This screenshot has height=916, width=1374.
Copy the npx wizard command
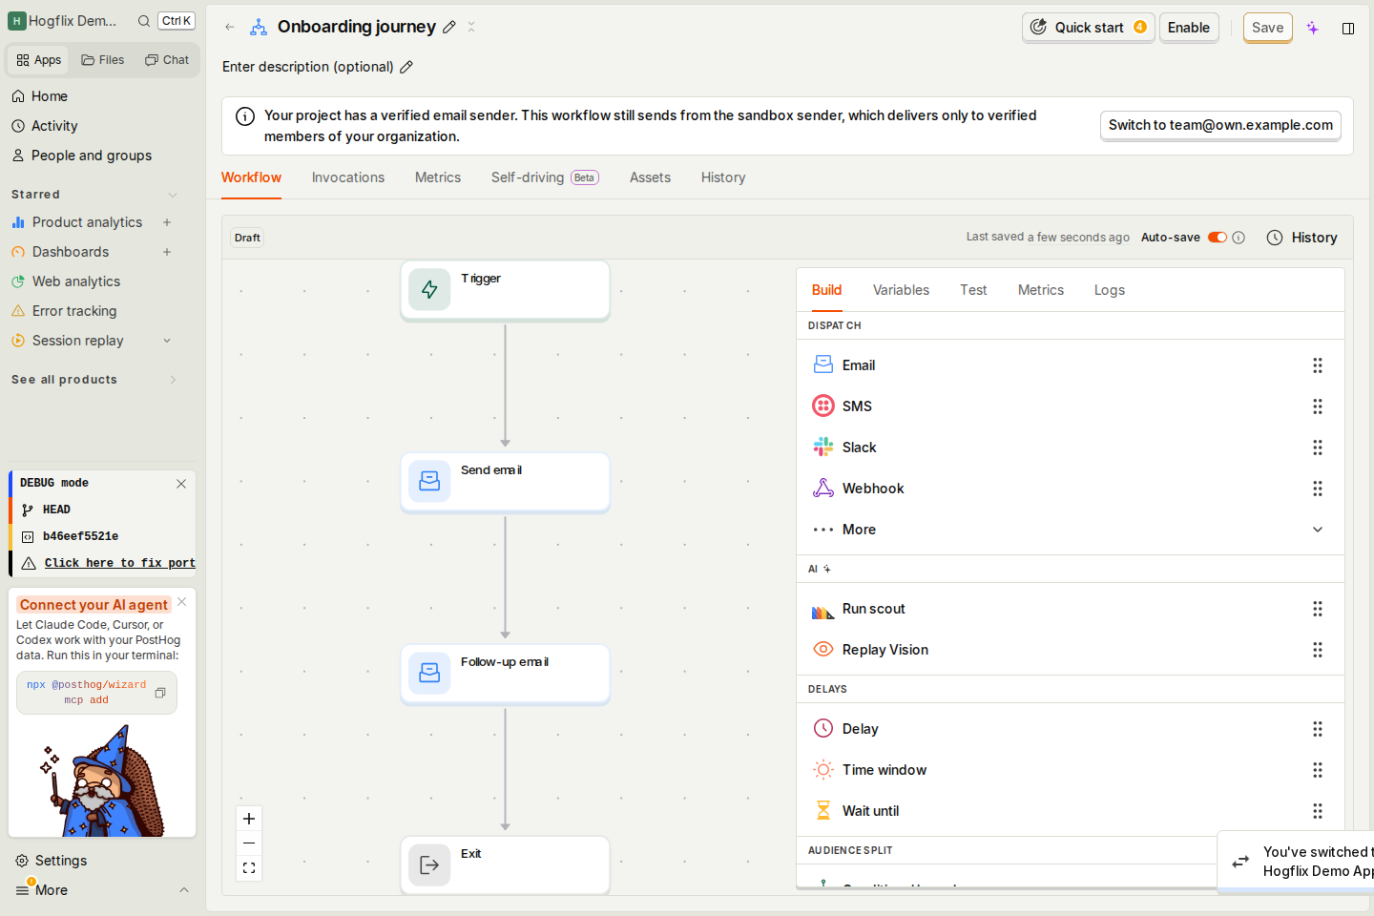[160, 693]
